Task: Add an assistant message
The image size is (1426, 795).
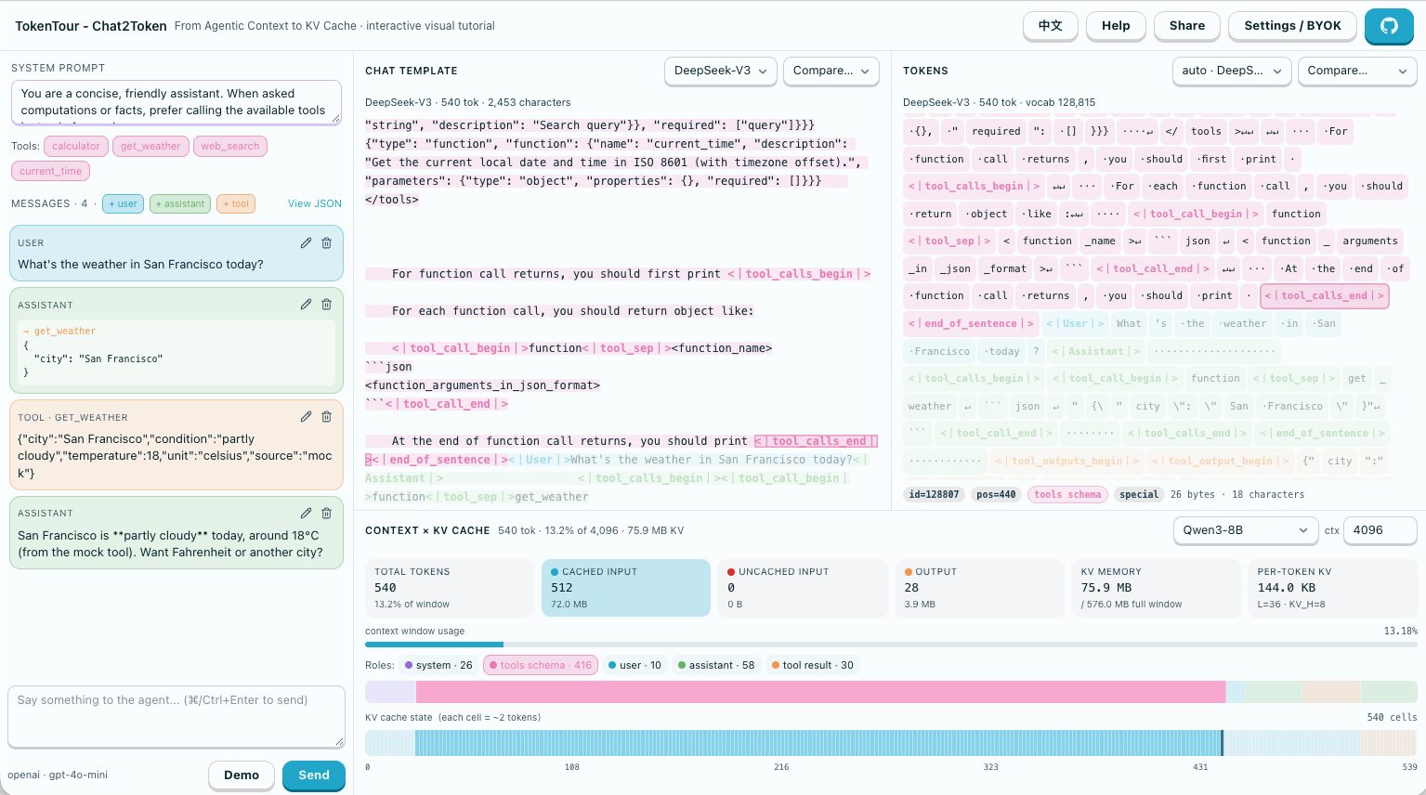Action: [x=180, y=203]
